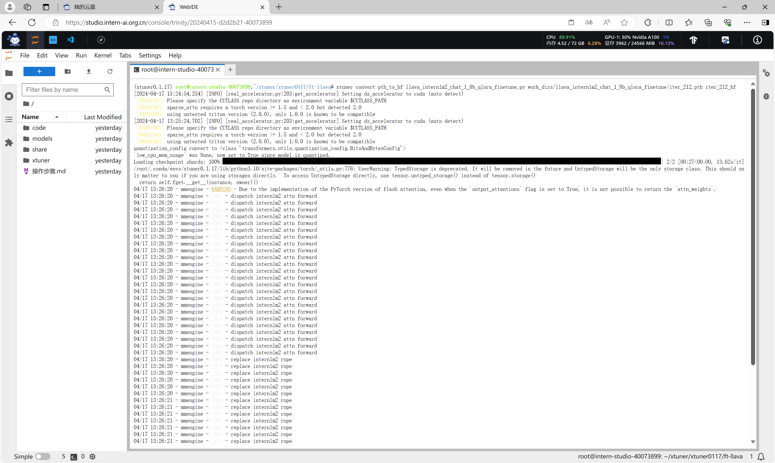Open the Kernel menu
Screen dimensions: 775x463
tap(103, 55)
